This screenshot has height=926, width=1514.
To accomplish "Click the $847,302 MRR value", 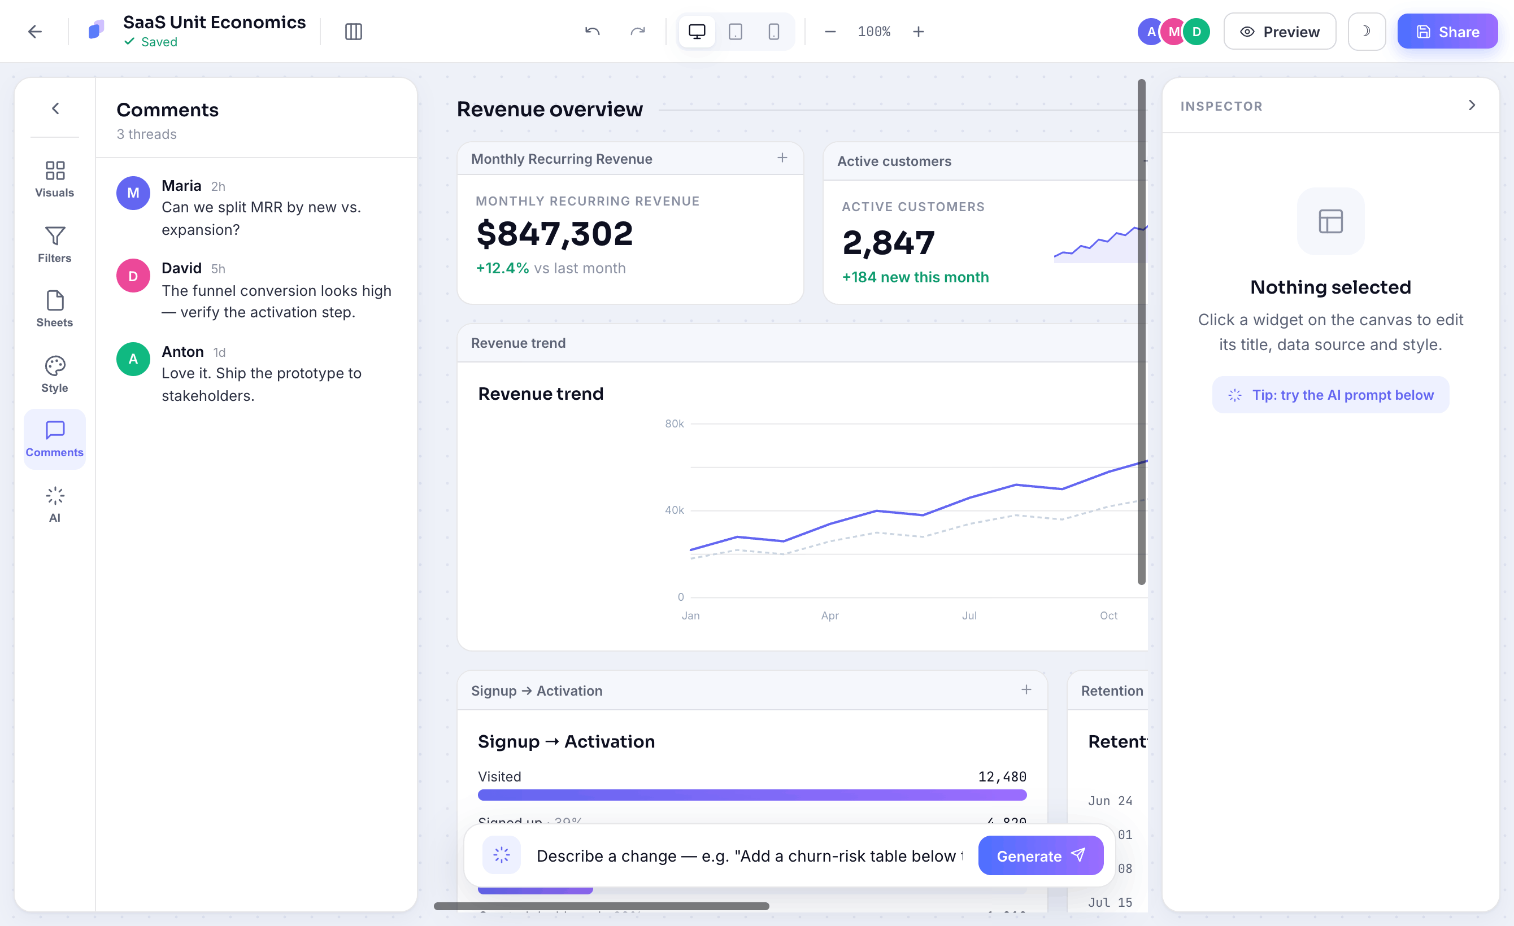I will click(x=554, y=234).
